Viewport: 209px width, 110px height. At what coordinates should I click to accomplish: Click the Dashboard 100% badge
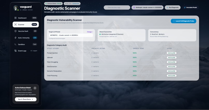[34, 18]
